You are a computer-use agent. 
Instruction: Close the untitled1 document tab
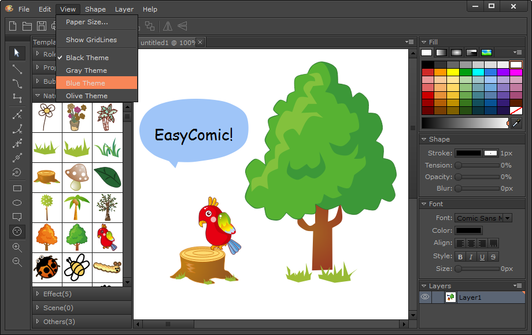tap(200, 42)
